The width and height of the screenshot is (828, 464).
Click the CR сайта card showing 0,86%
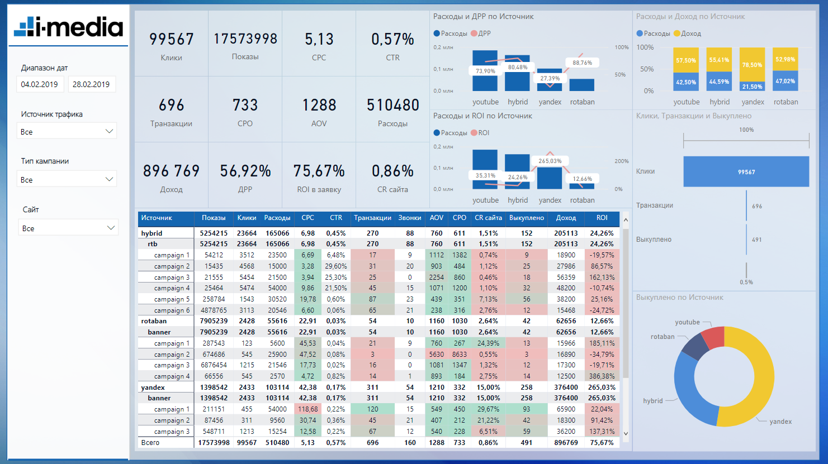393,176
